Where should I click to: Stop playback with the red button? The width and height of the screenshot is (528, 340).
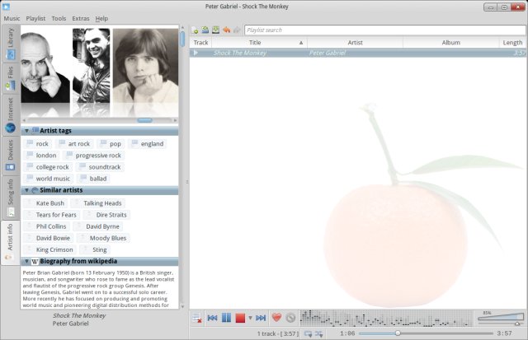point(240,317)
